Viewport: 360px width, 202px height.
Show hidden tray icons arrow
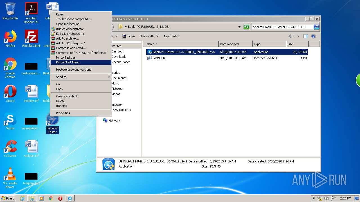(314, 198)
